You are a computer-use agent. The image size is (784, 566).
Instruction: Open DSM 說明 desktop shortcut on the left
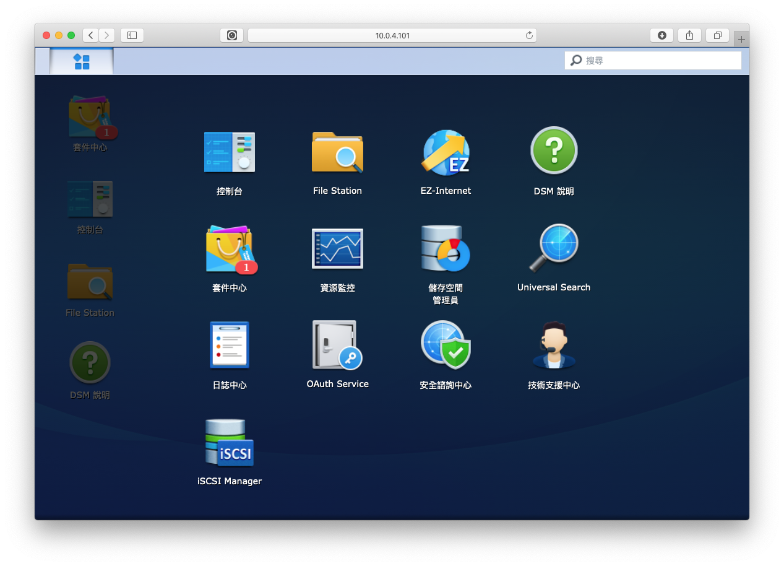pos(90,362)
